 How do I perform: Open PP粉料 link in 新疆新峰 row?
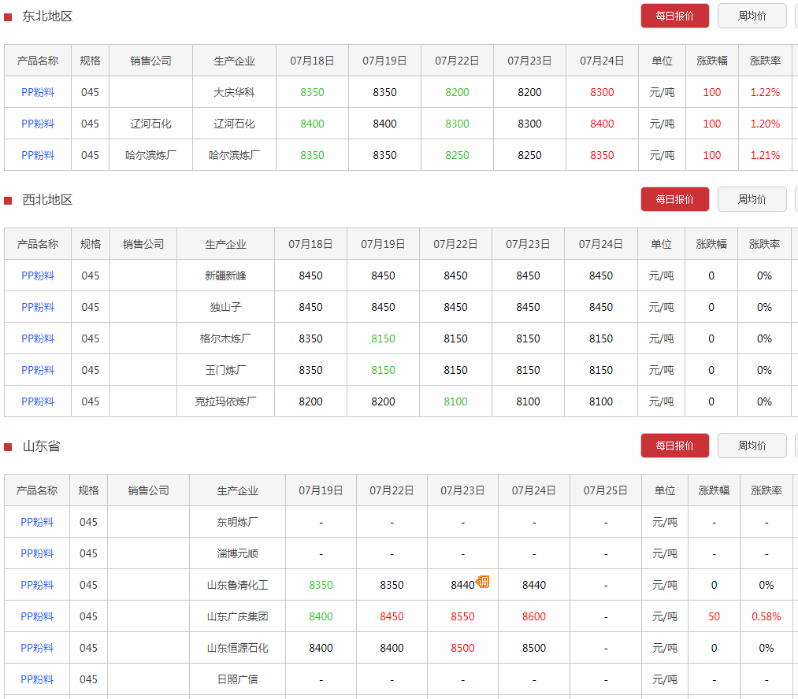(38, 276)
